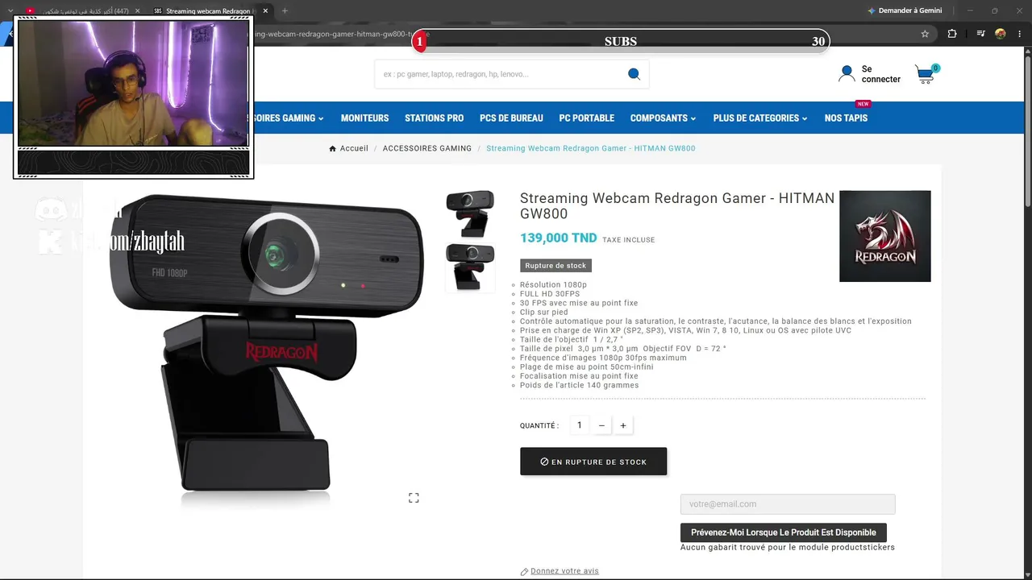1032x580 pixels.
Task: Go to ACCESSOIRES GAMING breadcrumb link
Action: 427,148
